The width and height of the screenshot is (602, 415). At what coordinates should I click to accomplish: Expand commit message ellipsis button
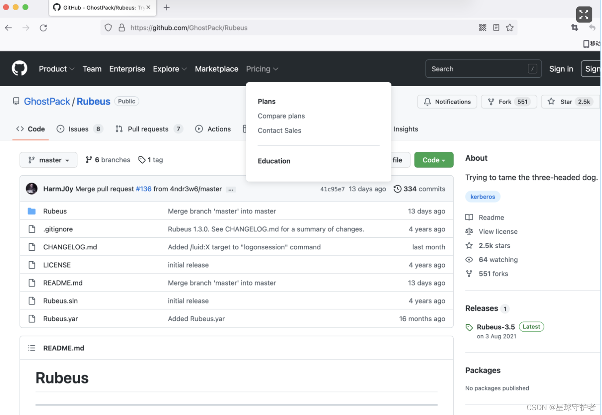(230, 189)
